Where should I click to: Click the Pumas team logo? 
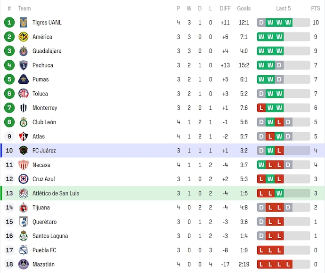click(23, 80)
